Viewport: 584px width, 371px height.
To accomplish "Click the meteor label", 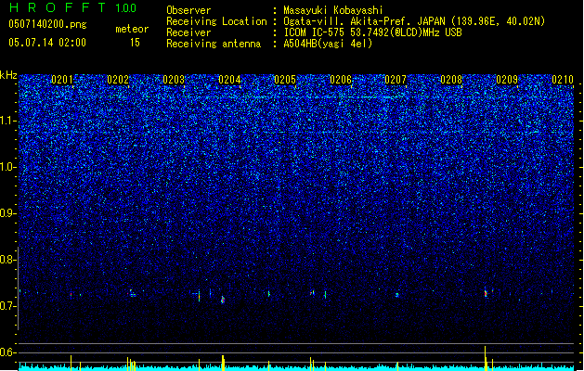I will point(132,29).
